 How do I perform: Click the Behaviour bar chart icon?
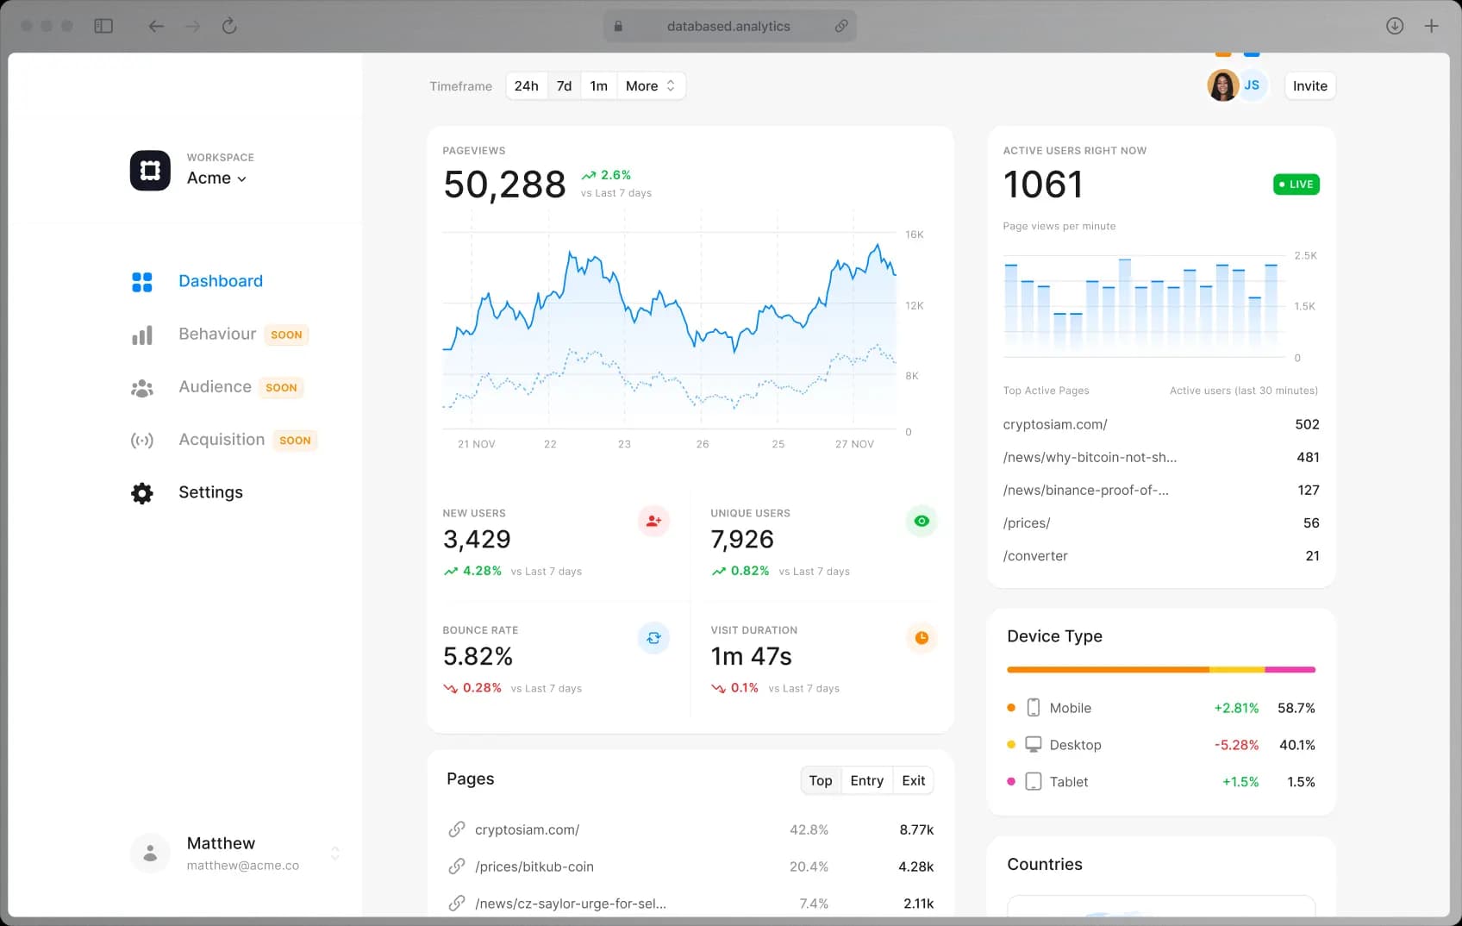point(141,335)
